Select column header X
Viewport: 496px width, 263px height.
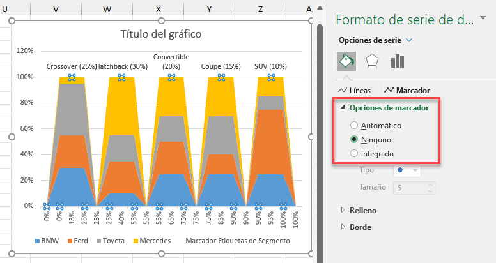158,10
